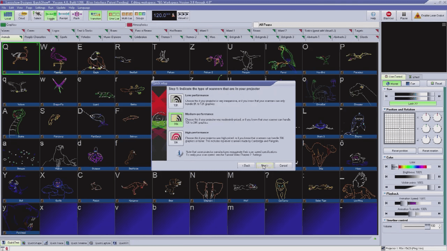Image resolution: width=447 pixels, height=251 pixels.
Task: Turn on the Restart mode icon
Action: point(64,16)
